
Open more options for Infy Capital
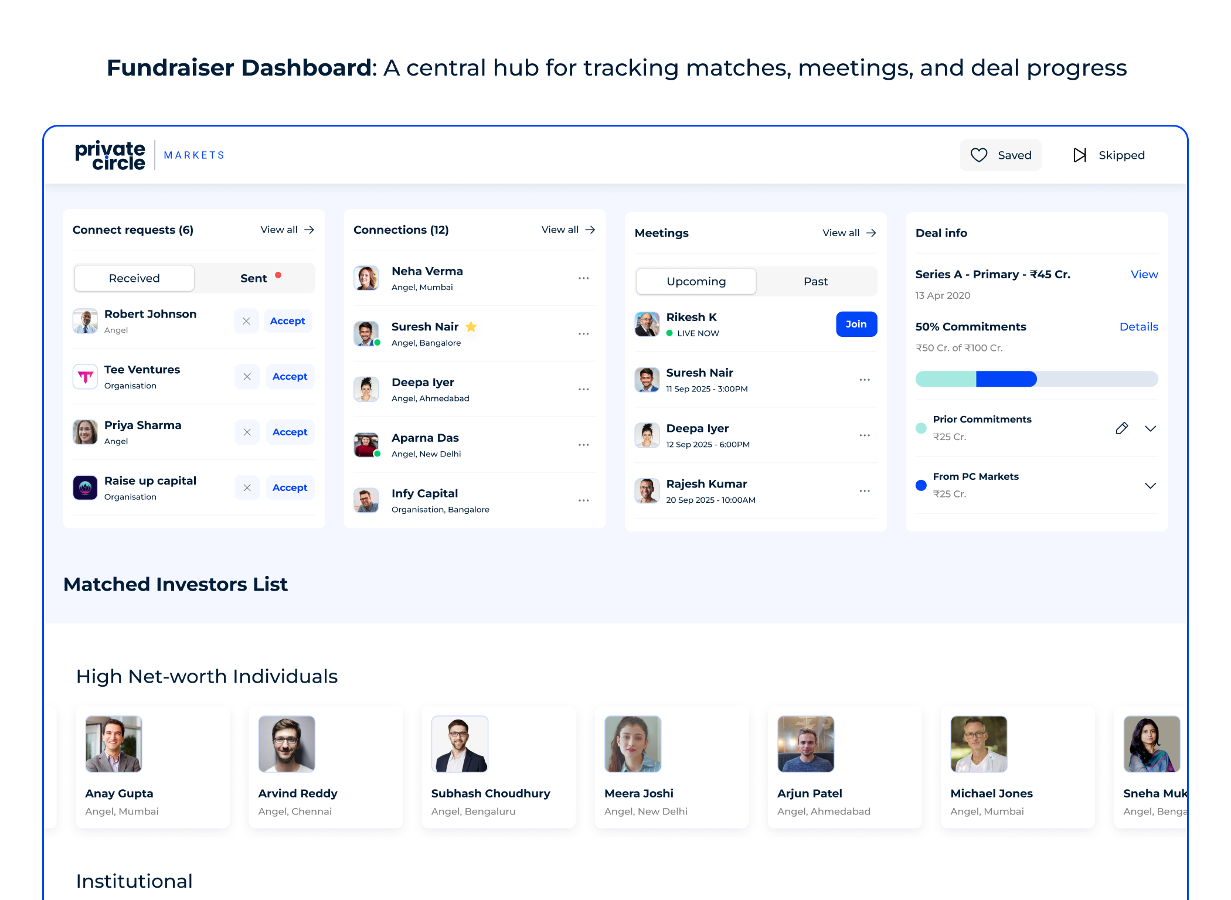point(583,501)
